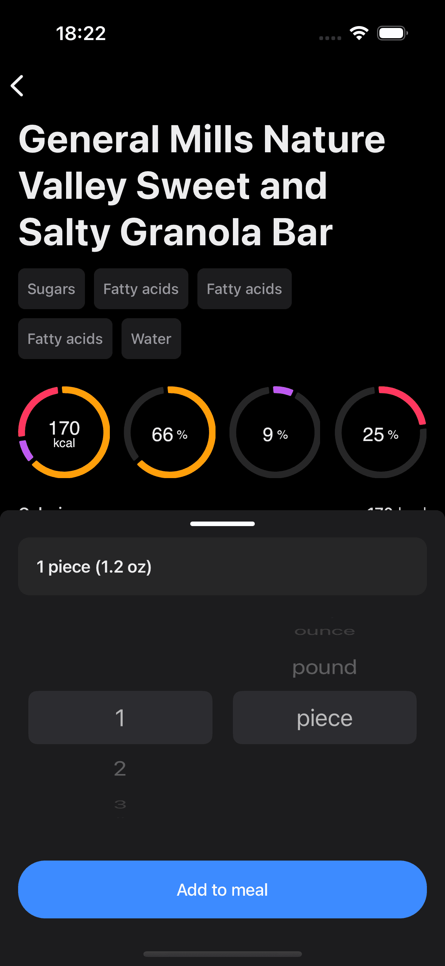The width and height of the screenshot is (445, 966).
Task: Select the Sugars tag chip
Action: click(51, 289)
